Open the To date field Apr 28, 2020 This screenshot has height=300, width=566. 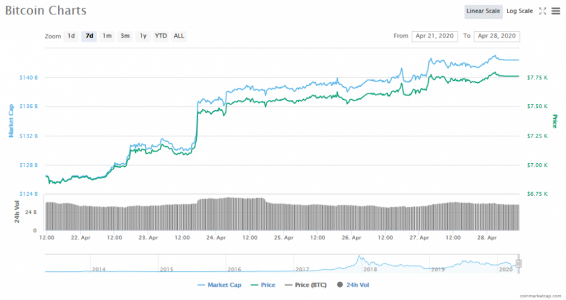pyautogui.click(x=497, y=36)
